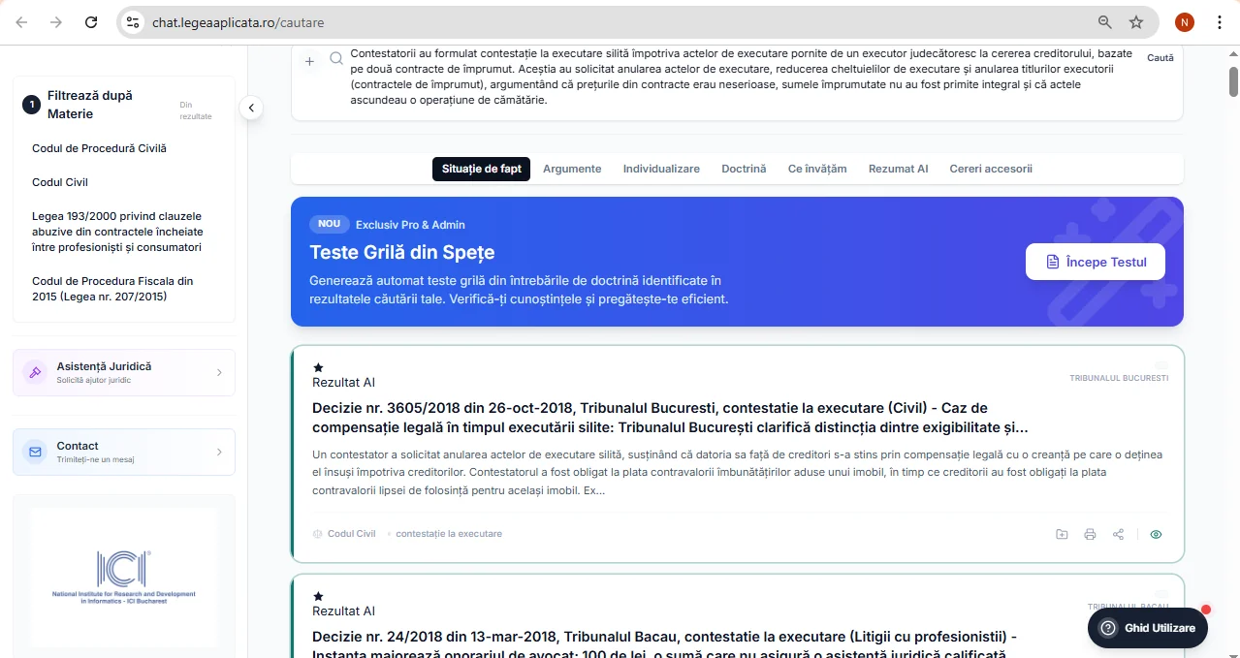Viewport: 1240px width, 658px height.
Task: Click the magnifier search icon on the query card
Action: point(335,59)
